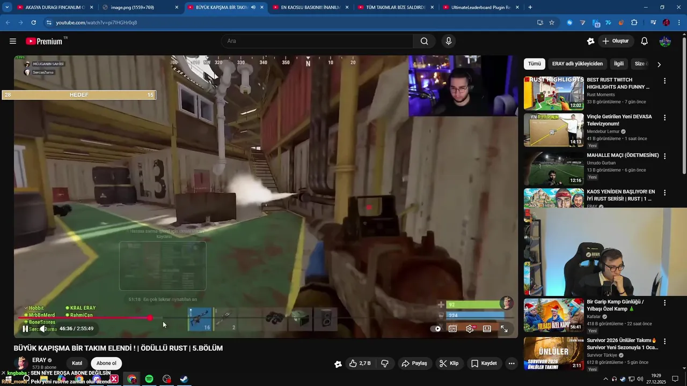Join channel with Katıl button

click(x=77, y=363)
